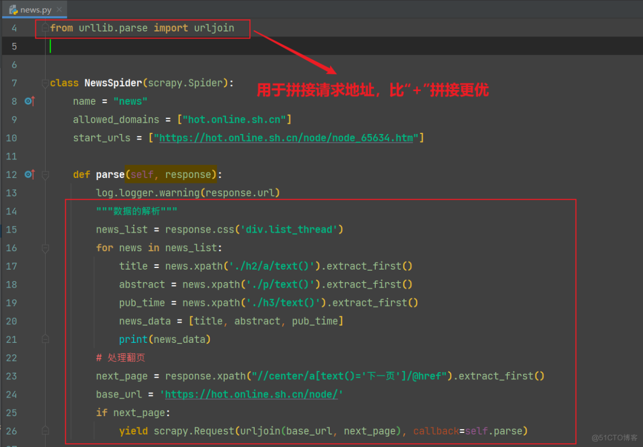The image size is (643, 447).
Task: Click scrapy.Spider base class reference
Action: tap(185, 83)
